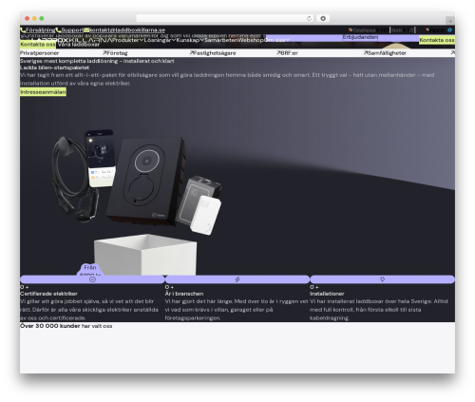The width and height of the screenshot is (475, 402).
Task: Expand the Om oss menu
Action: (x=276, y=40)
